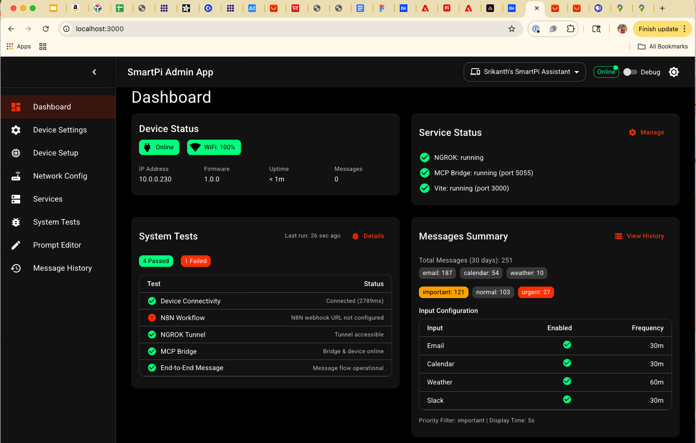This screenshot has height=443, width=696.
Task: Collapse the sidebar with the chevron
Action: click(94, 72)
